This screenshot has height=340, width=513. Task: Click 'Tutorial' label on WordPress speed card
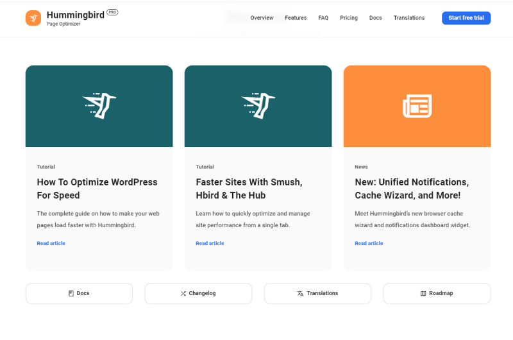pos(46,167)
